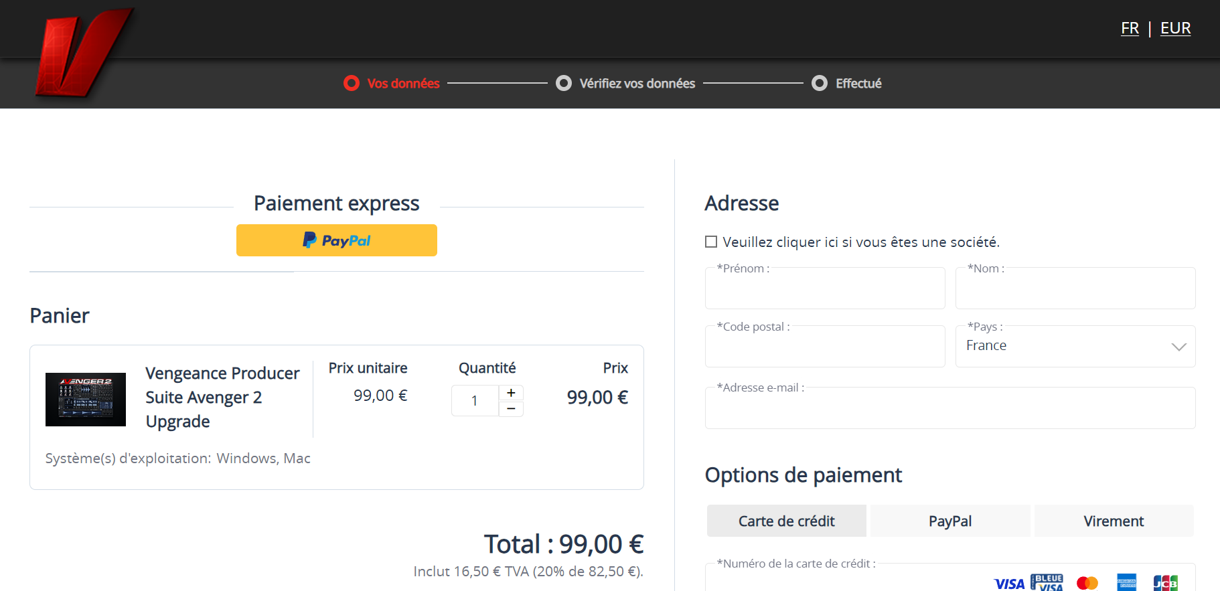Screen dimensions: 1220x591
Task: Click the Système(s) d'exploitation line
Action: (178, 458)
